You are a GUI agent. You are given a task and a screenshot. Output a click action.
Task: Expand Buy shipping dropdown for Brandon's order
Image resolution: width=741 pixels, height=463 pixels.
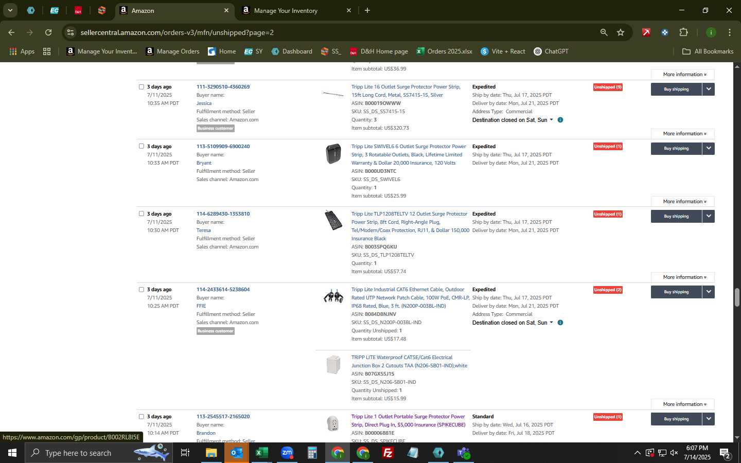[x=709, y=419]
